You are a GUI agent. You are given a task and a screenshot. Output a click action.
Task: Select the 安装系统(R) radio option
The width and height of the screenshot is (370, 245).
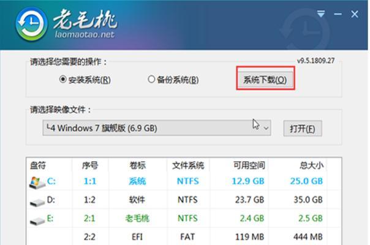pos(85,80)
